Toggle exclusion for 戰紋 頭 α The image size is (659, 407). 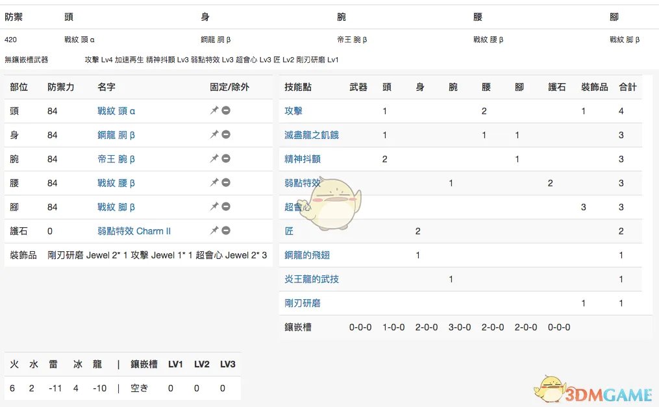[x=225, y=111]
